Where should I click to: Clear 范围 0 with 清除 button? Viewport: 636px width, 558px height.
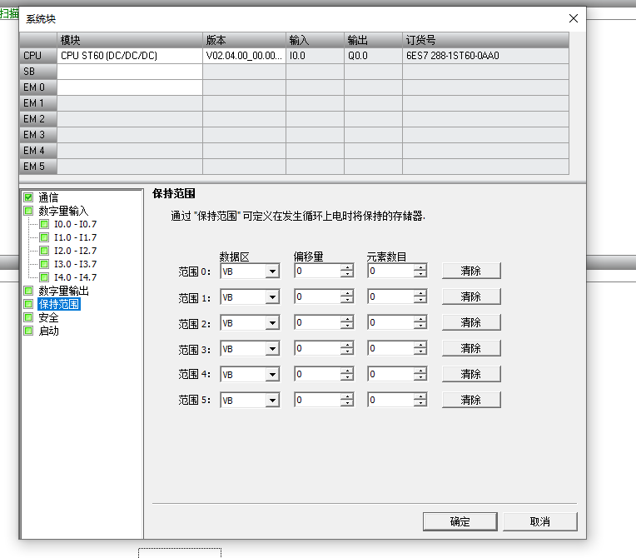[470, 271]
